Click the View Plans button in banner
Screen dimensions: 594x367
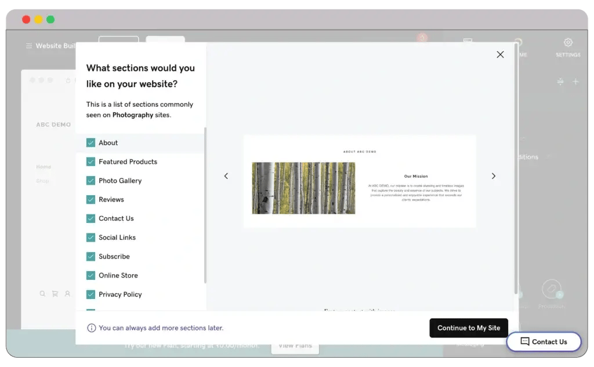[295, 346]
